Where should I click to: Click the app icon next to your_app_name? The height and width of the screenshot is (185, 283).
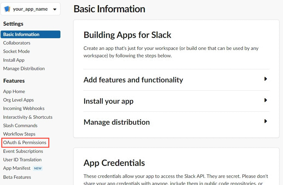[7, 9]
